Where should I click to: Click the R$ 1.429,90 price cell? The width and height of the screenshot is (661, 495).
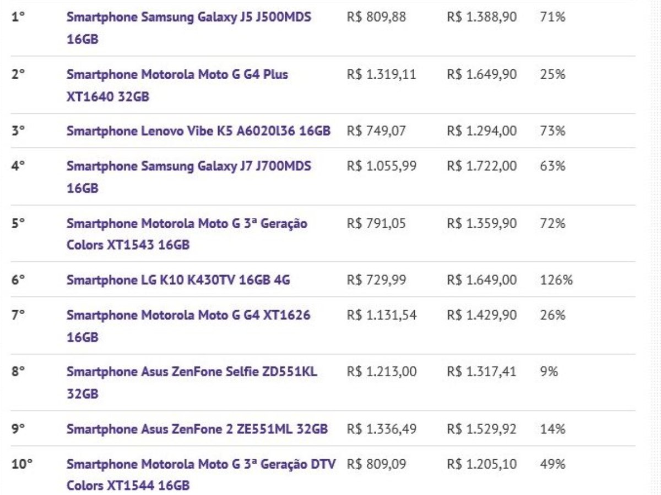[482, 315]
